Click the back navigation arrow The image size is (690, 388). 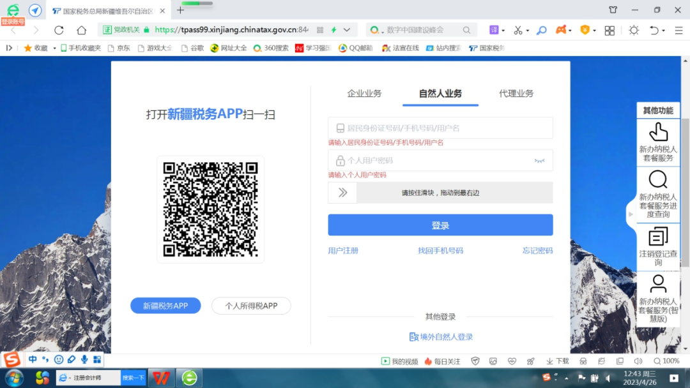pos(13,31)
